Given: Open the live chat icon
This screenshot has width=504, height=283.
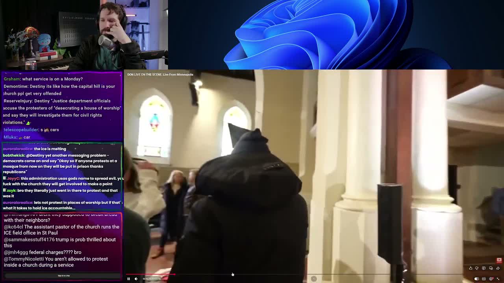Looking at the screenshot, I should (484, 268).
